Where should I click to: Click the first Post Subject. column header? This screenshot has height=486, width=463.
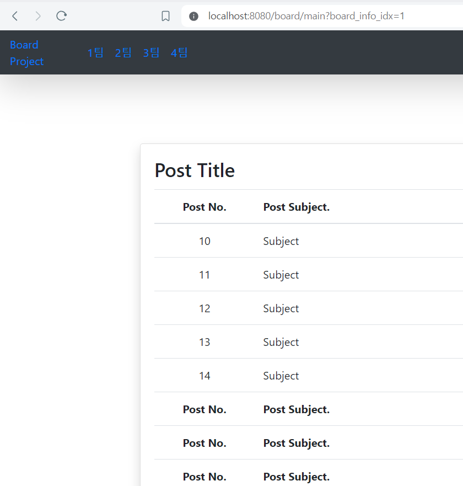297,207
